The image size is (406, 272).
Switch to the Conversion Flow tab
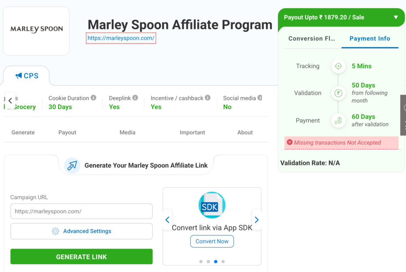point(312,38)
